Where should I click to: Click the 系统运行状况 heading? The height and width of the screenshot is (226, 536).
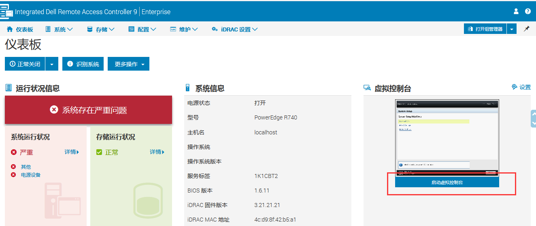coord(30,137)
